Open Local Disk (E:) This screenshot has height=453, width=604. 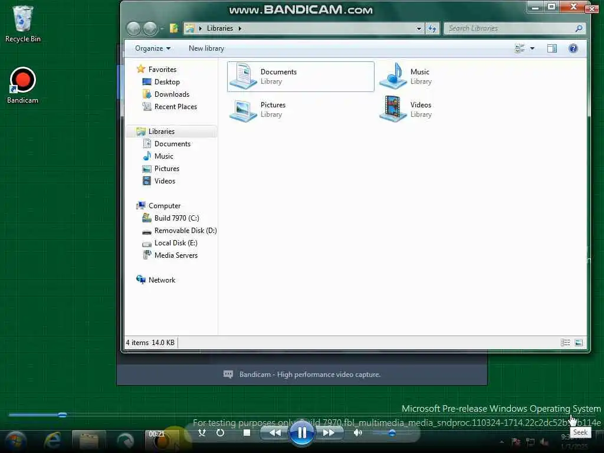[169, 243]
